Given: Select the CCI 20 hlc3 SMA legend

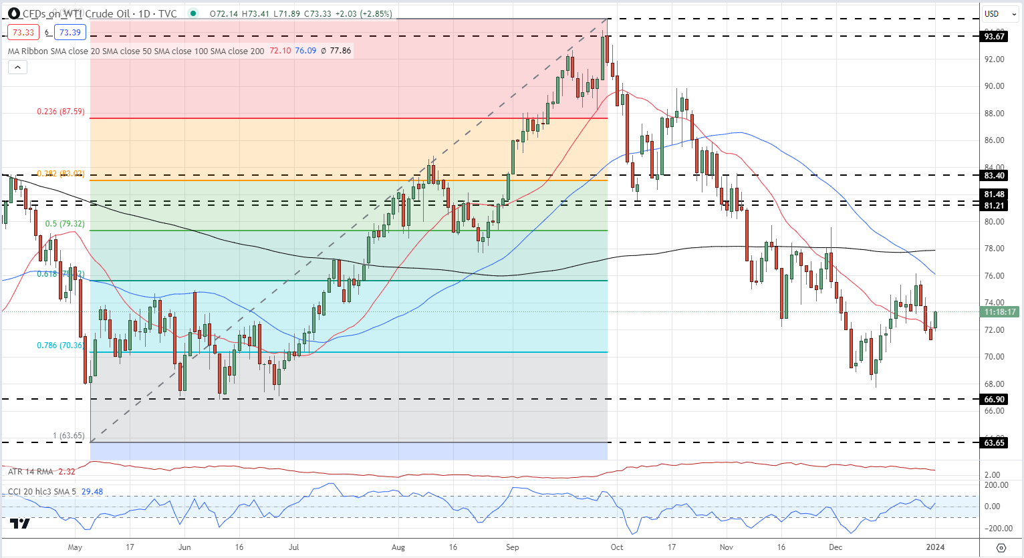Looking at the screenshot, I should [42, 492].
